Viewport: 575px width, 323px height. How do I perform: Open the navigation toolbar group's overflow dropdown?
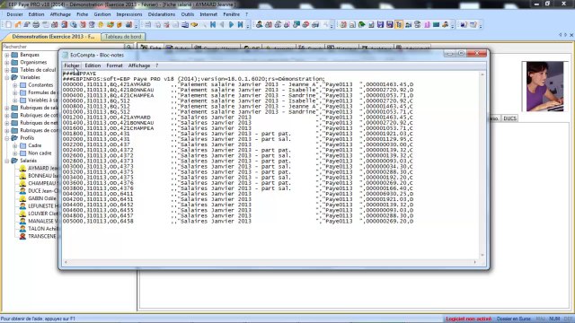pyautogui.click(x=248, y=25)
